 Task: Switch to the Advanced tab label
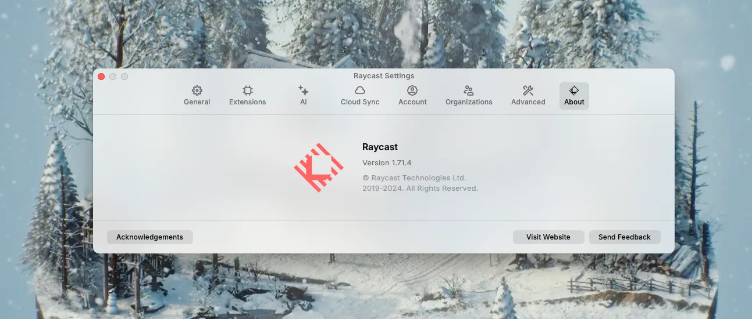528,102
